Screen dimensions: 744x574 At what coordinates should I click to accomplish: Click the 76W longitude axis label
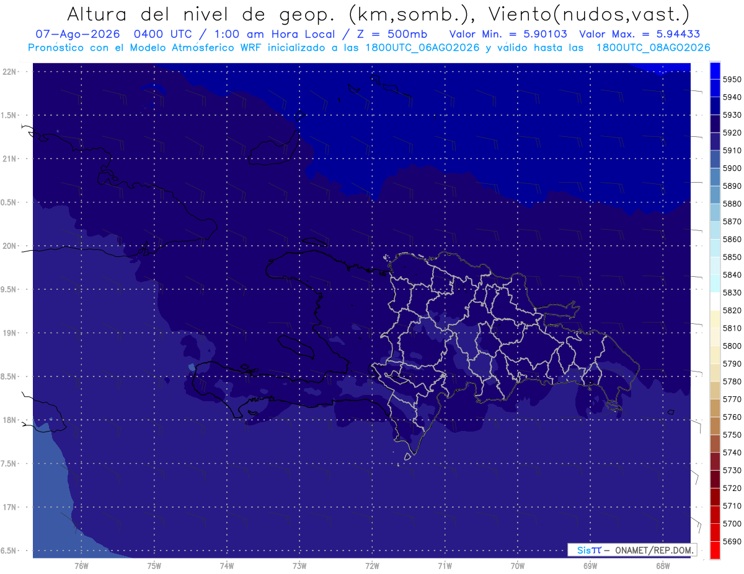coord(81,565)
